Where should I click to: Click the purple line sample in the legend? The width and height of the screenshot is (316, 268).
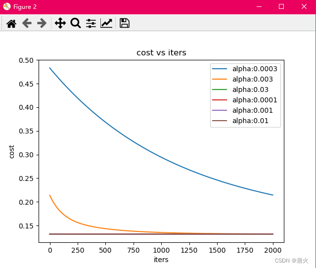(220, 110)
